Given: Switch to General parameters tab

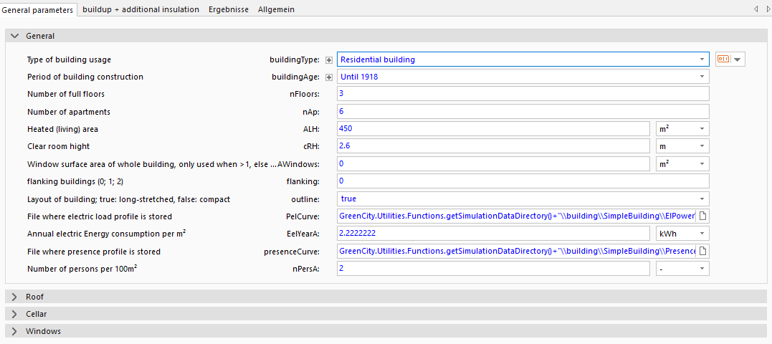Looking at the screenshot, I should [38, 10].
